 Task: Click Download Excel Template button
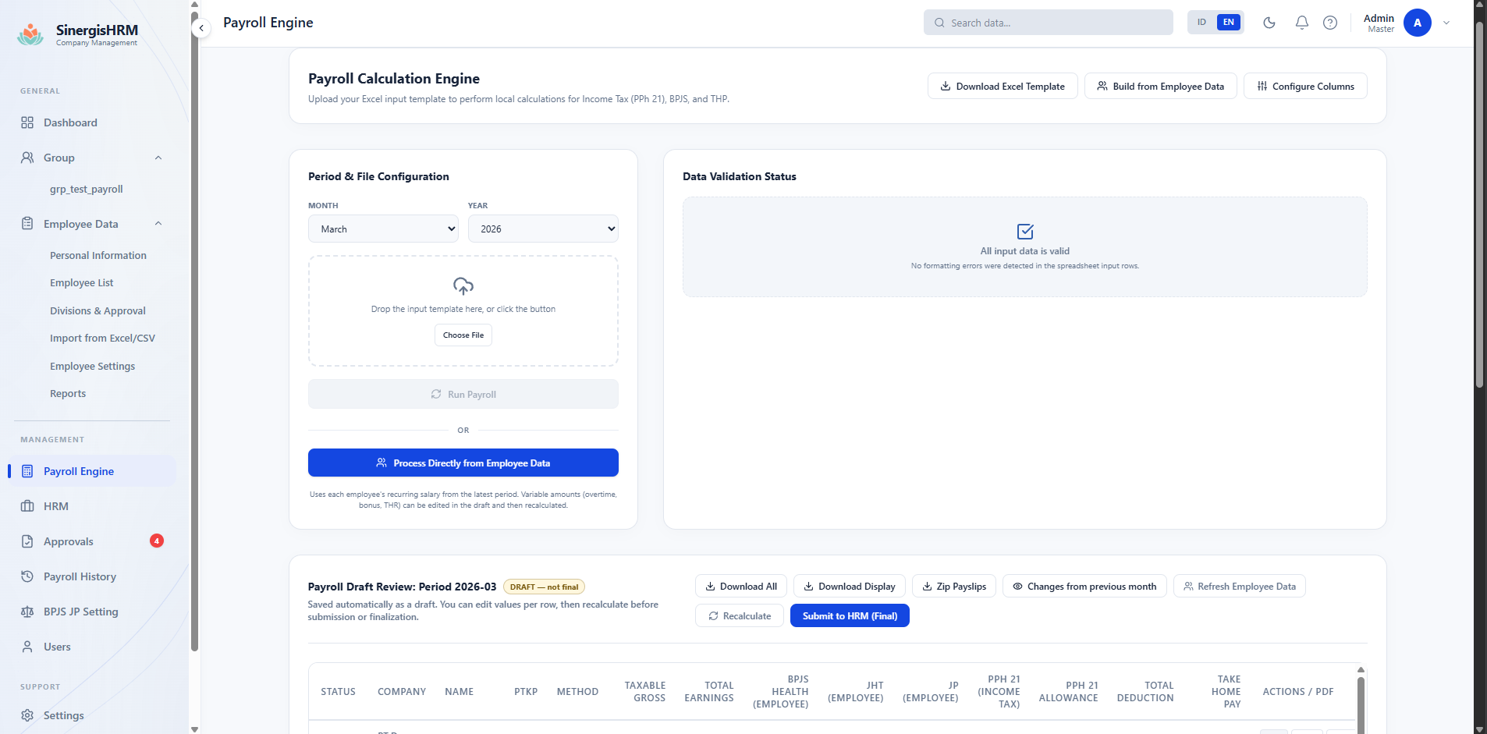tap(1003, 86)
